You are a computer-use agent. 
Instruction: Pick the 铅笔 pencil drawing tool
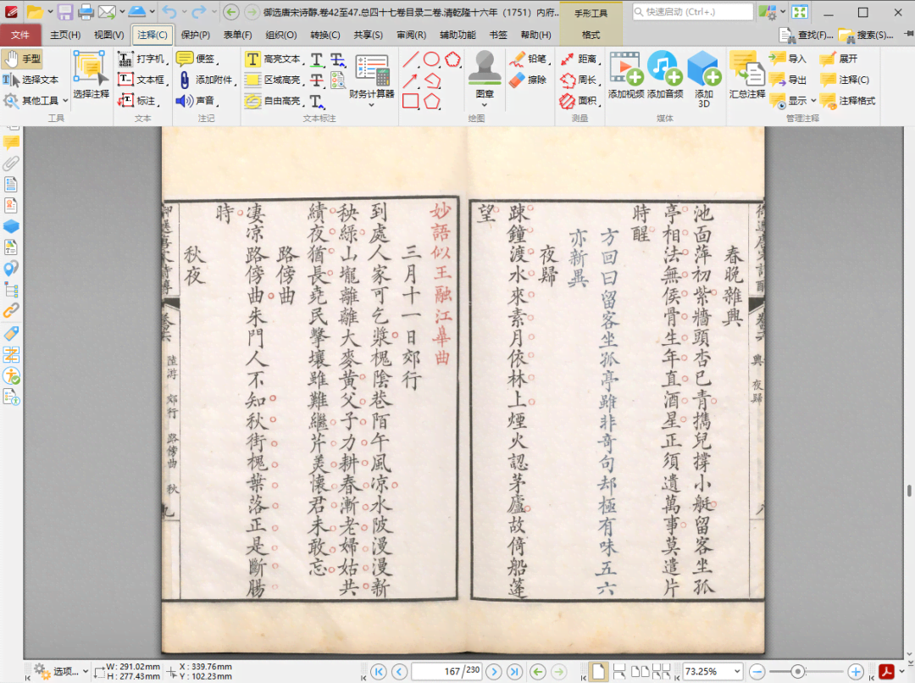coord(528,58)
